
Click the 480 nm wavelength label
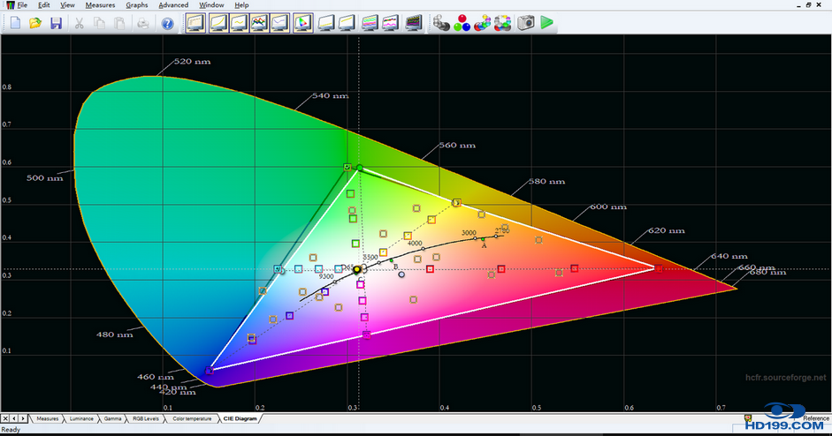click(x=114, y=335)
